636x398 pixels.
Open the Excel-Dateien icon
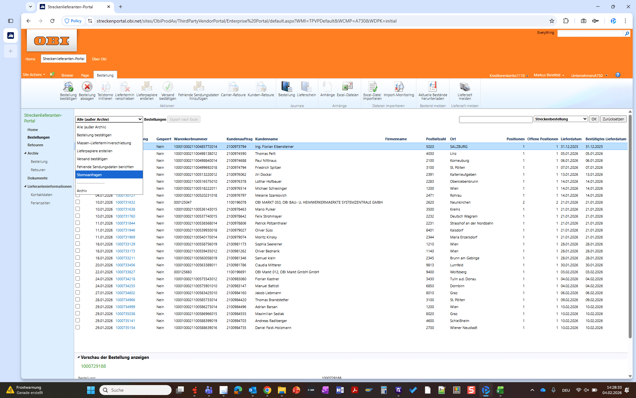pyautogui.click(x=347, y=87)
